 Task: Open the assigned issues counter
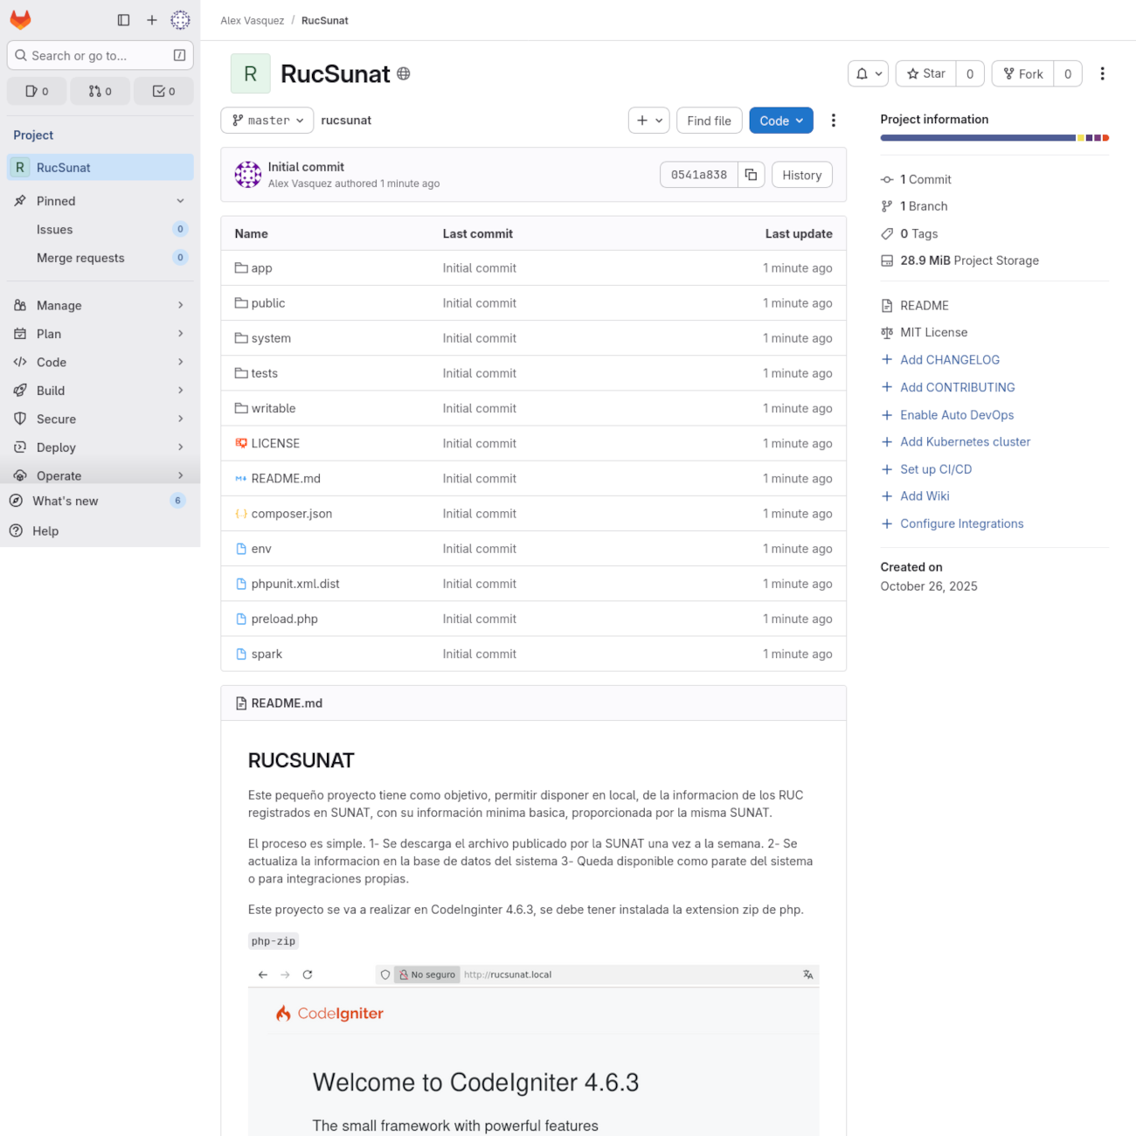[x=38, y=91]
